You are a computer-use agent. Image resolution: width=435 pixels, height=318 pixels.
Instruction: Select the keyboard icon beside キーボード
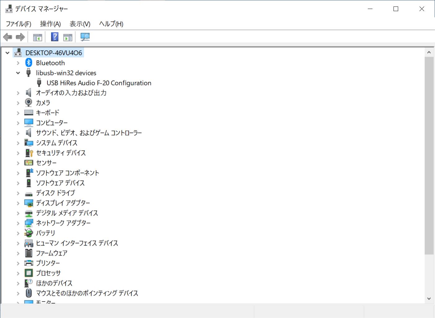click(x=28, y=113)
